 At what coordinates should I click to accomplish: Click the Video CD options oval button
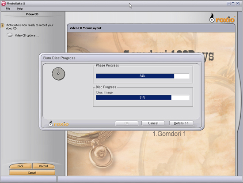click(x=10, y=35)
